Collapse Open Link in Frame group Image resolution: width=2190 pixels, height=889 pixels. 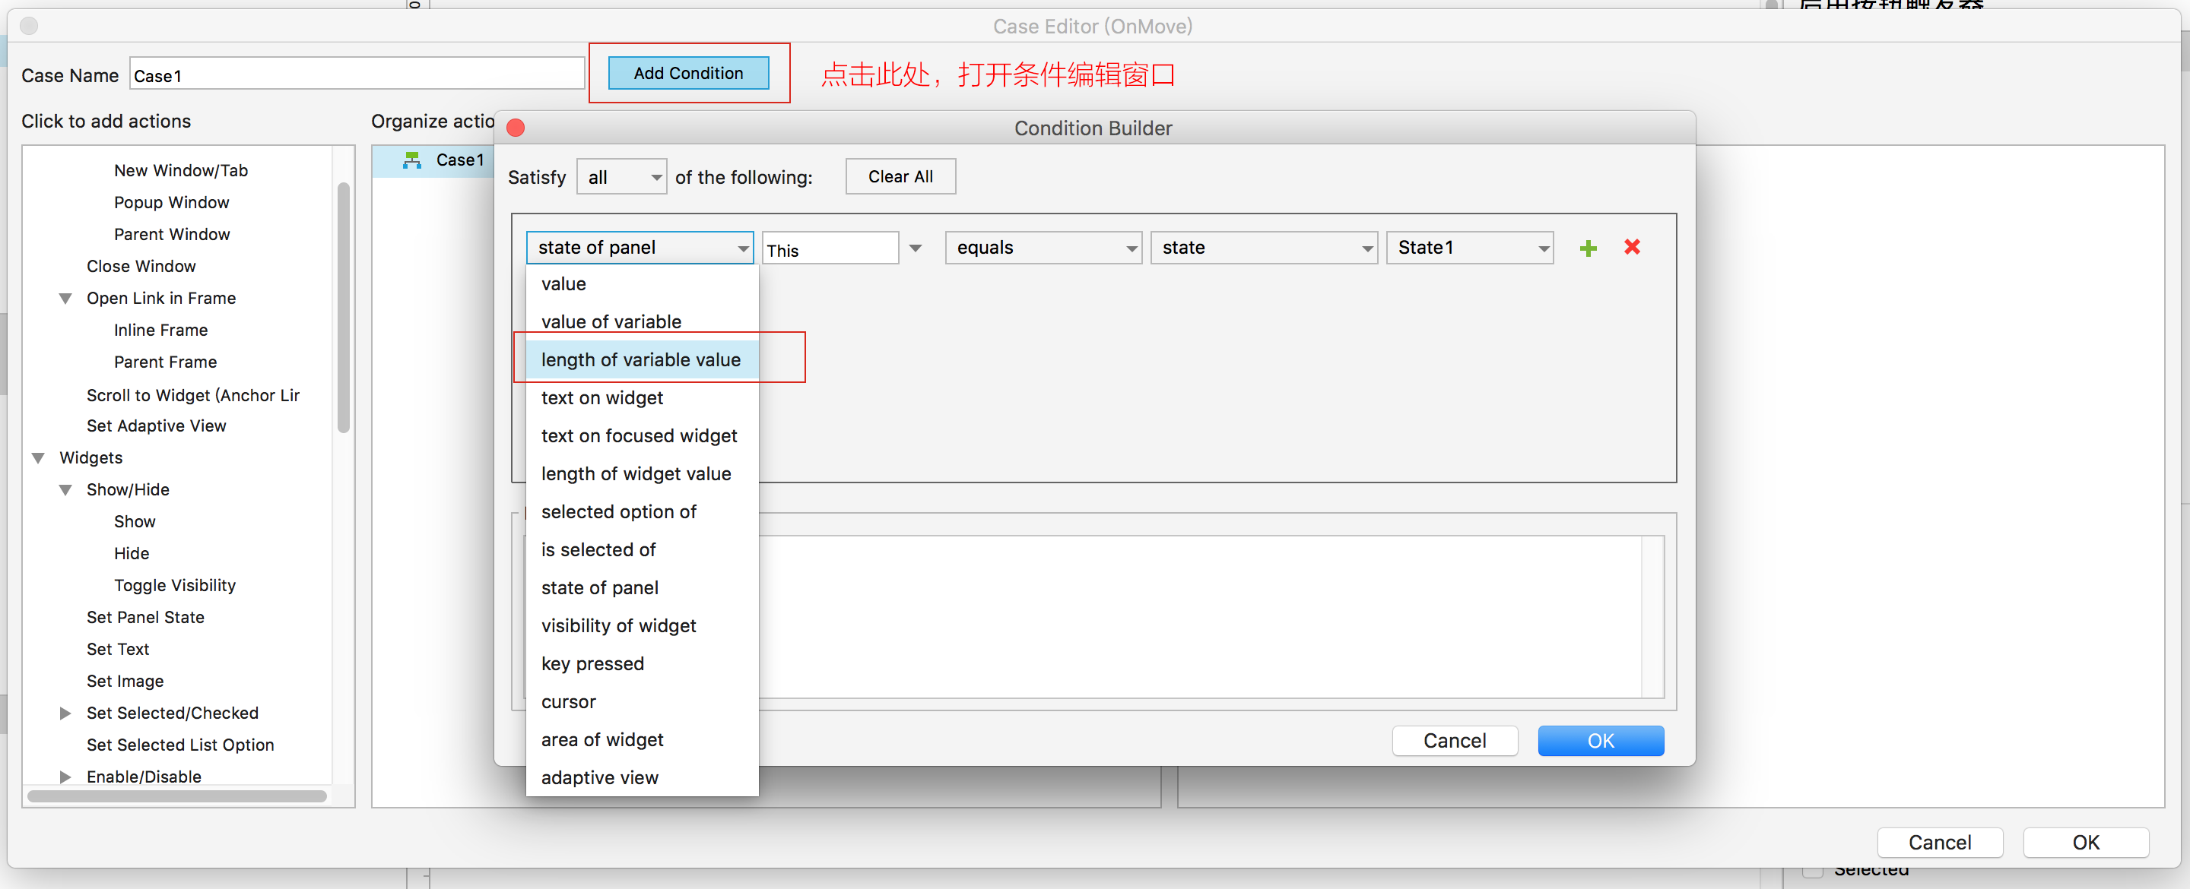(65, 299)
